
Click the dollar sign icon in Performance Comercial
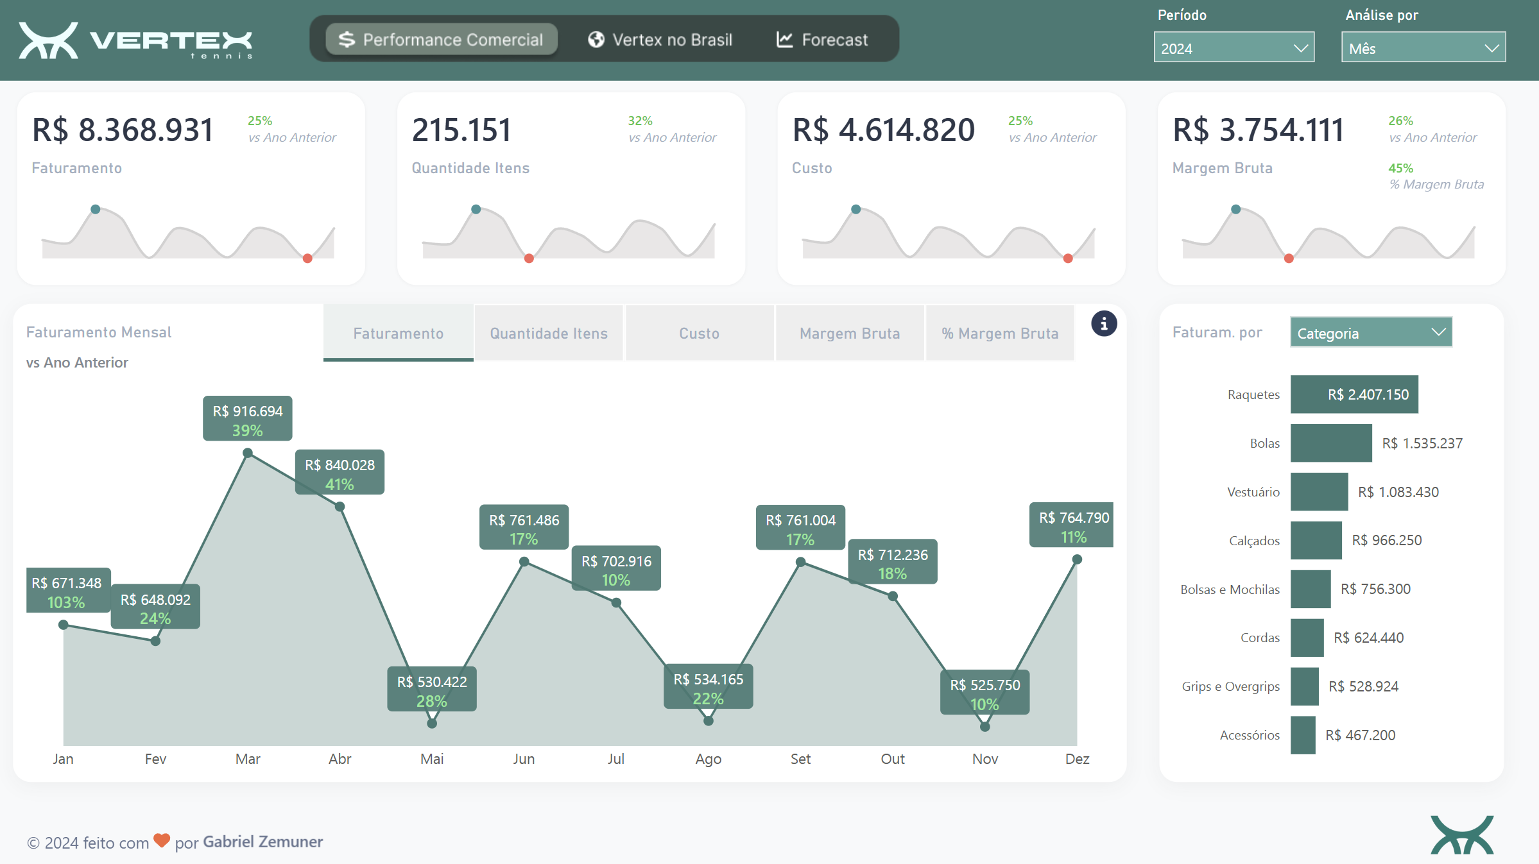pos(347,40)
